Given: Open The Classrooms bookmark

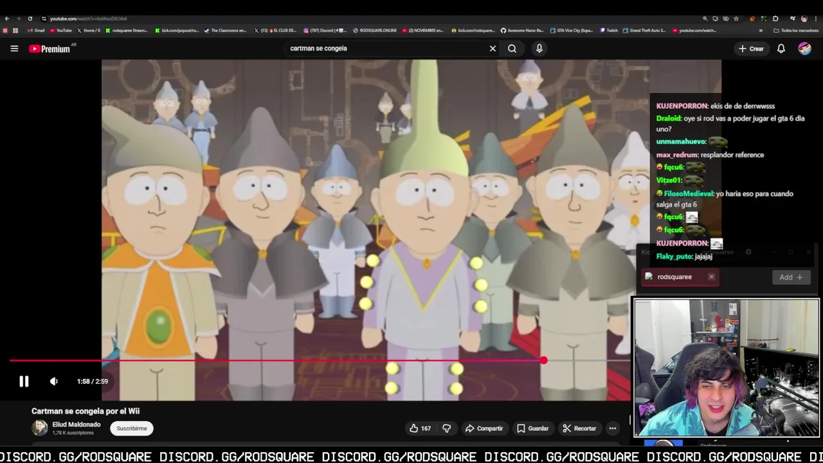Looking at the screenshot, I should (x=224, y=30).
